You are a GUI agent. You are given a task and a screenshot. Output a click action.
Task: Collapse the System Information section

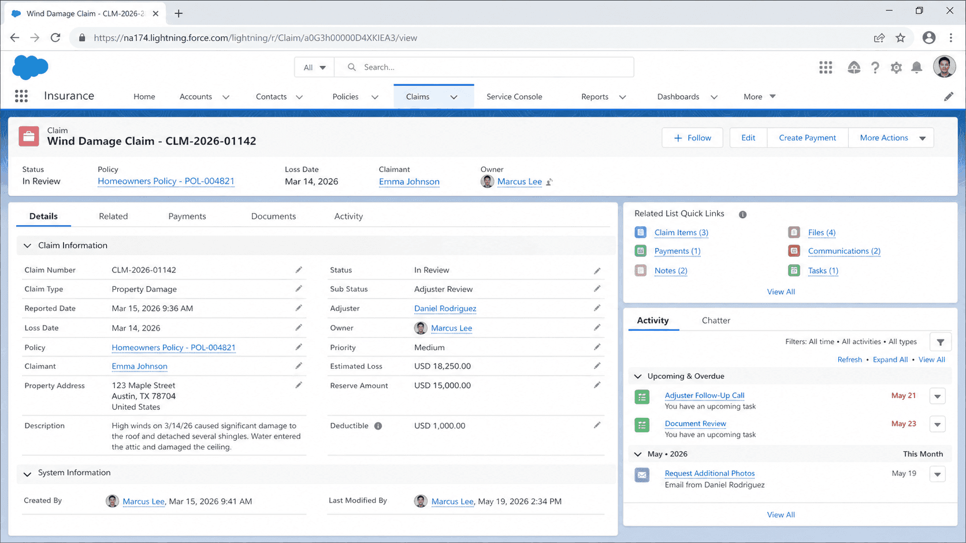(x=27, y=473)
